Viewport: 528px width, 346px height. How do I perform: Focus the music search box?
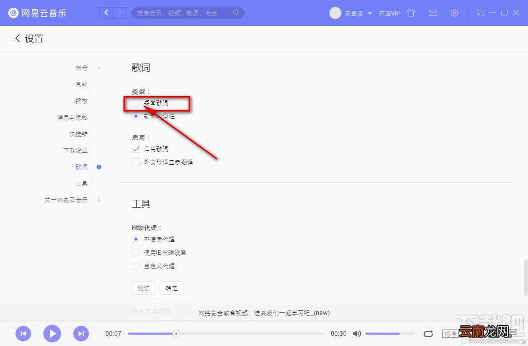pos(188,13)
